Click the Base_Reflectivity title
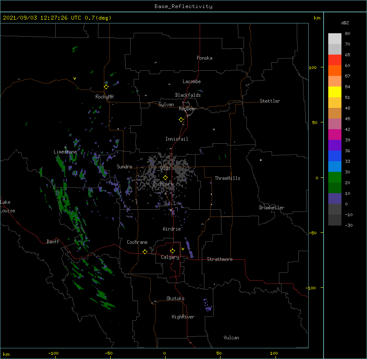Viewport: 367px width, 359px height. [x=183, y=6]
